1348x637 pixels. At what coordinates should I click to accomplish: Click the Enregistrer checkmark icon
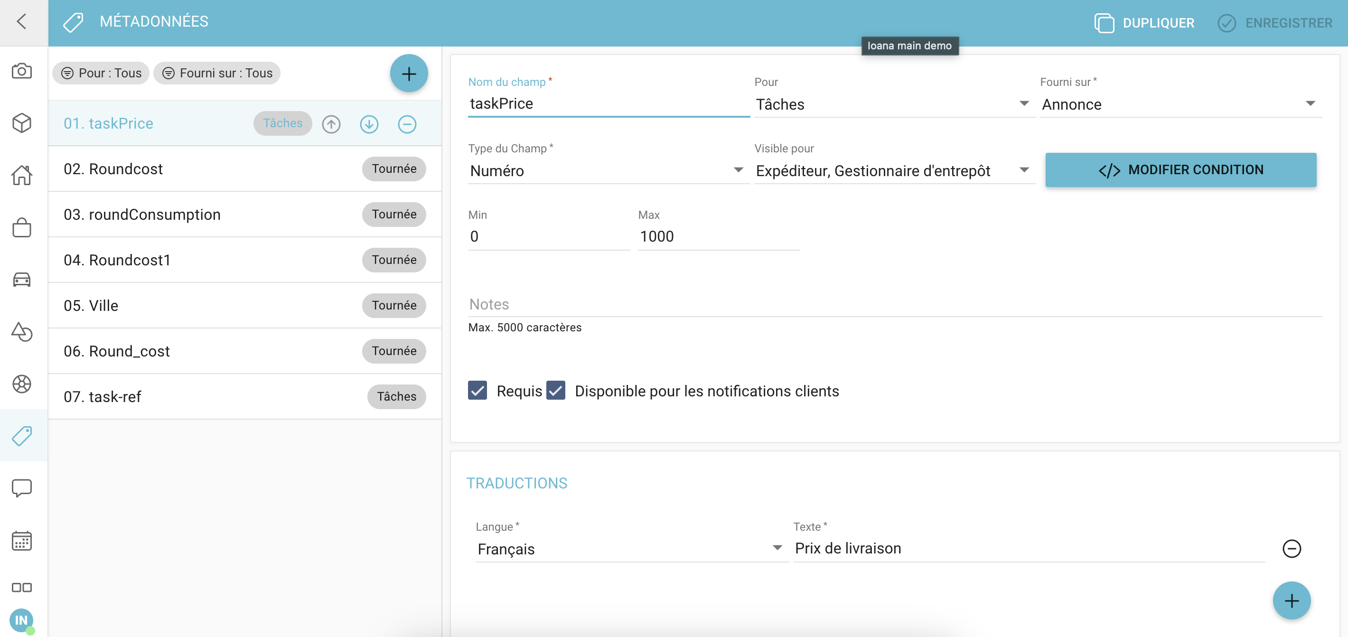tap(1226, 23)
